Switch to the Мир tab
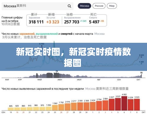Viewport: 147px width, 114px height. click(x=112, y=6)
